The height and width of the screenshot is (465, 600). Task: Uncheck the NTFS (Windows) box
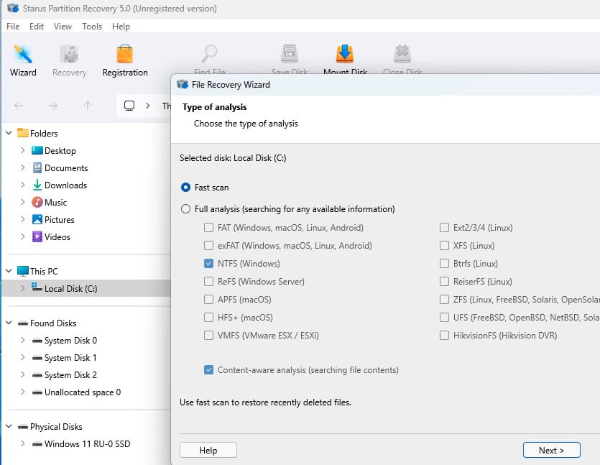pos(208,263)
